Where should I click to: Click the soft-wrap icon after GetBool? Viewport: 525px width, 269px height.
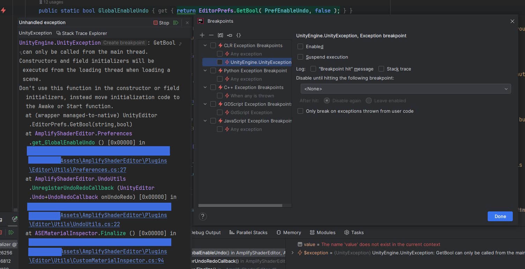coord(180,44)
